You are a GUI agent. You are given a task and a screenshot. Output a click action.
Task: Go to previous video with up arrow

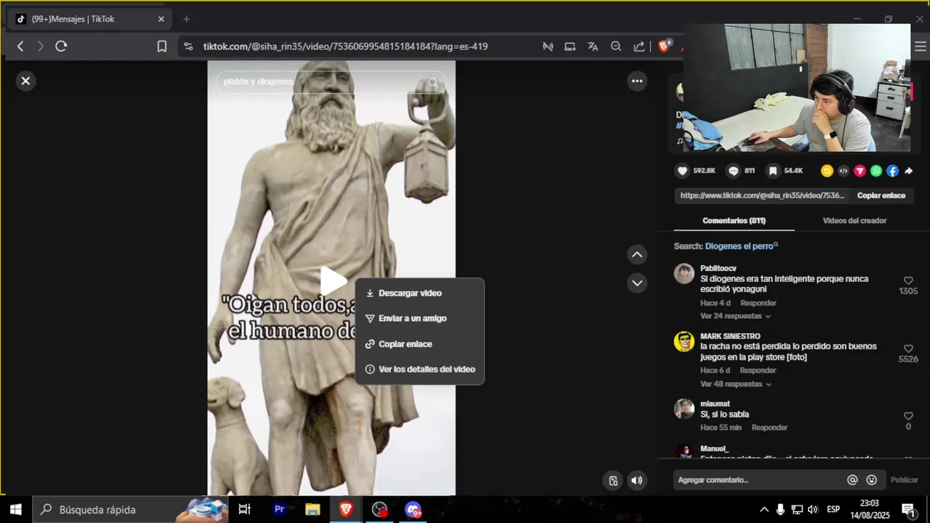pos(637,254)
